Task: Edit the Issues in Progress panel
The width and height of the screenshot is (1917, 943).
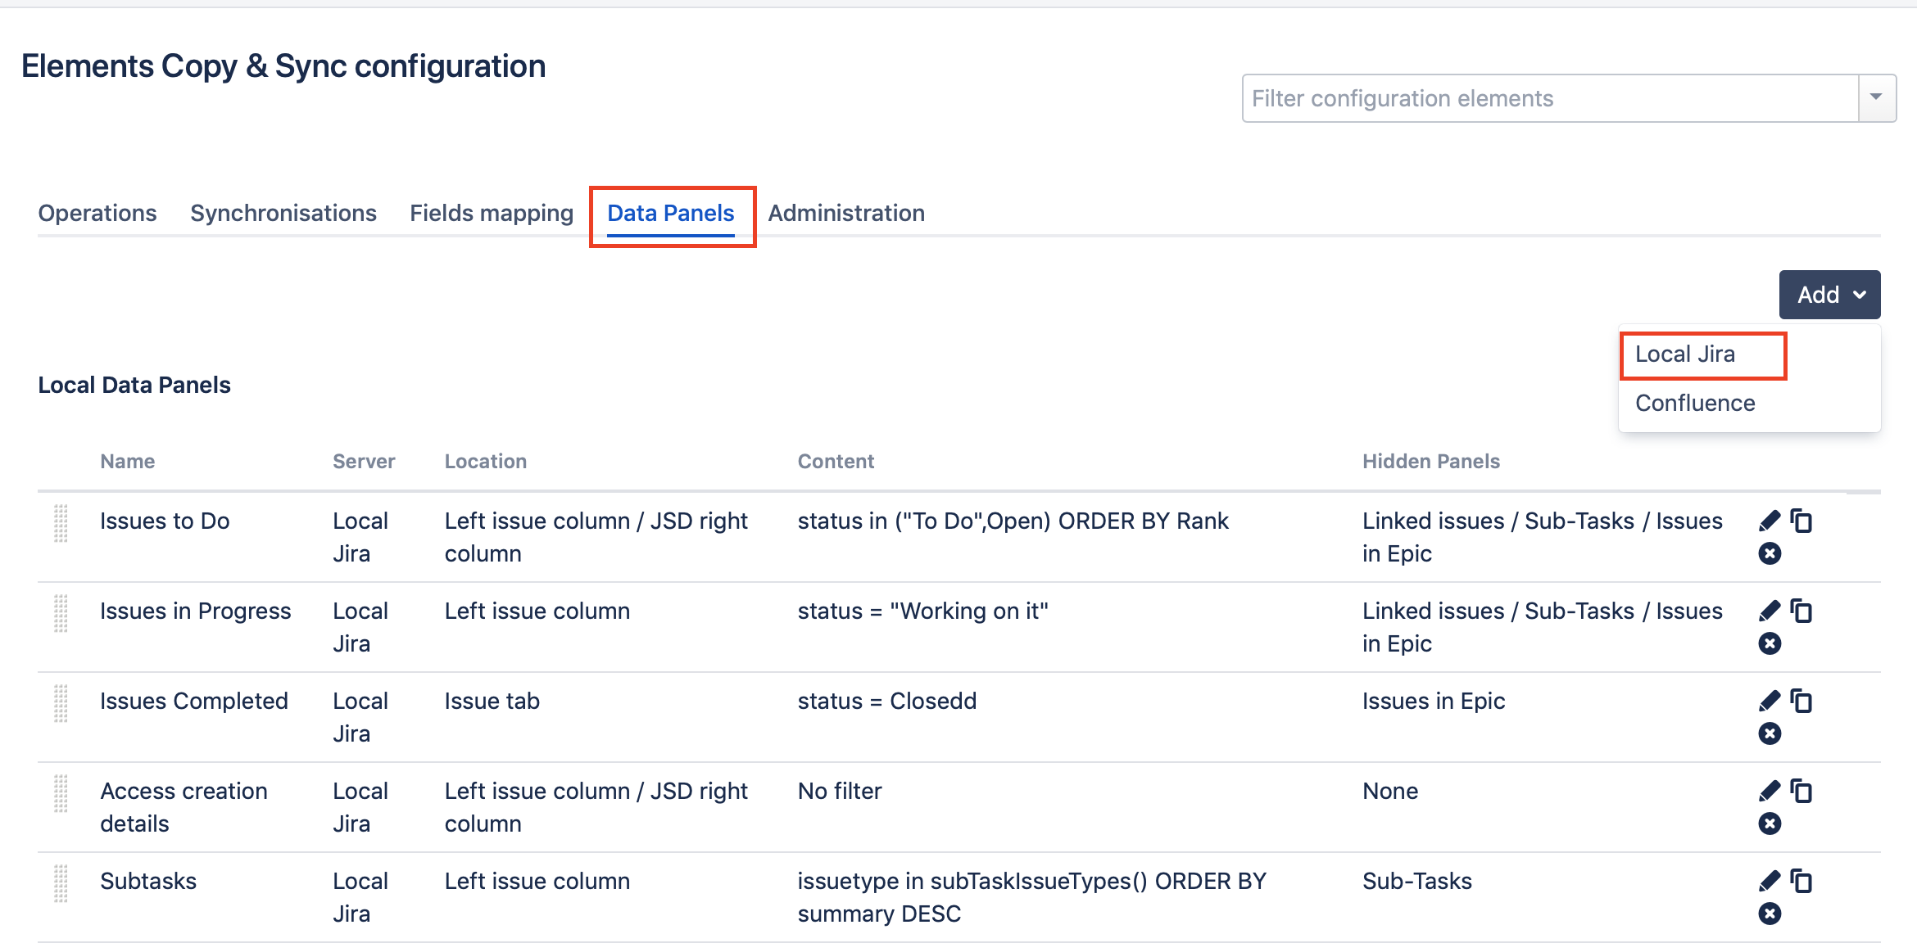Action: pos(1770,611)
